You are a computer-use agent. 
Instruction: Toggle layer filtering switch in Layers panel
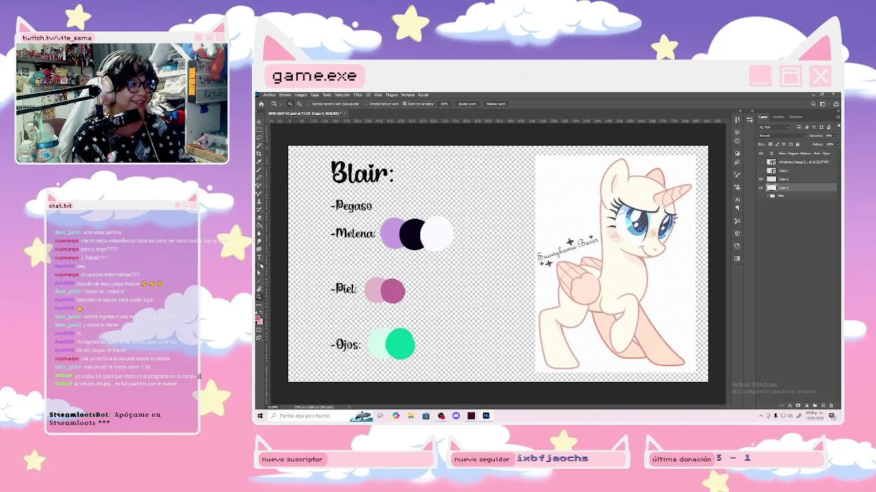[x=839, y=126]
